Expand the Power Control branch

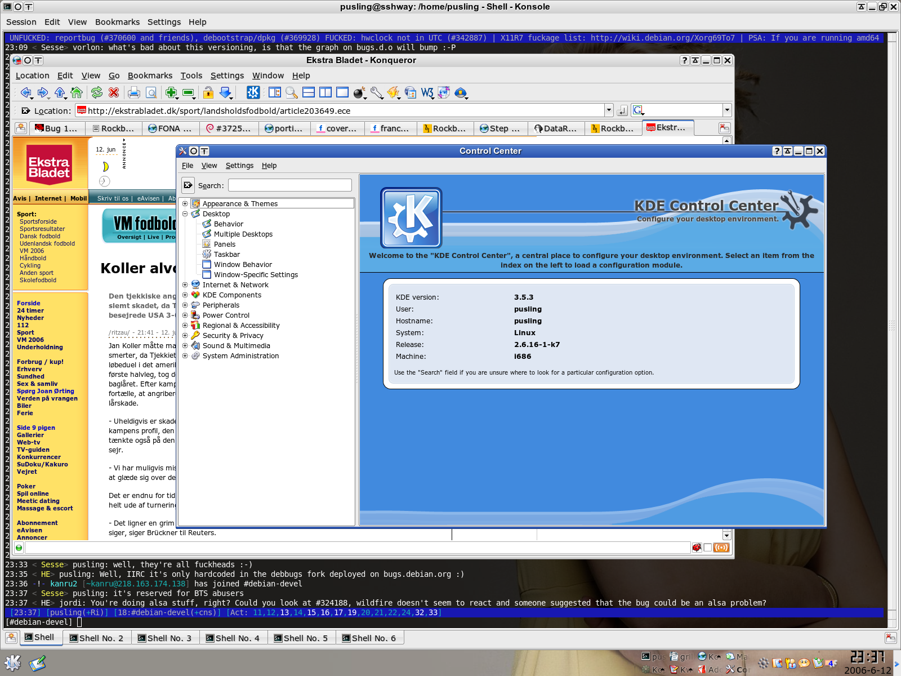pos(185,315)
